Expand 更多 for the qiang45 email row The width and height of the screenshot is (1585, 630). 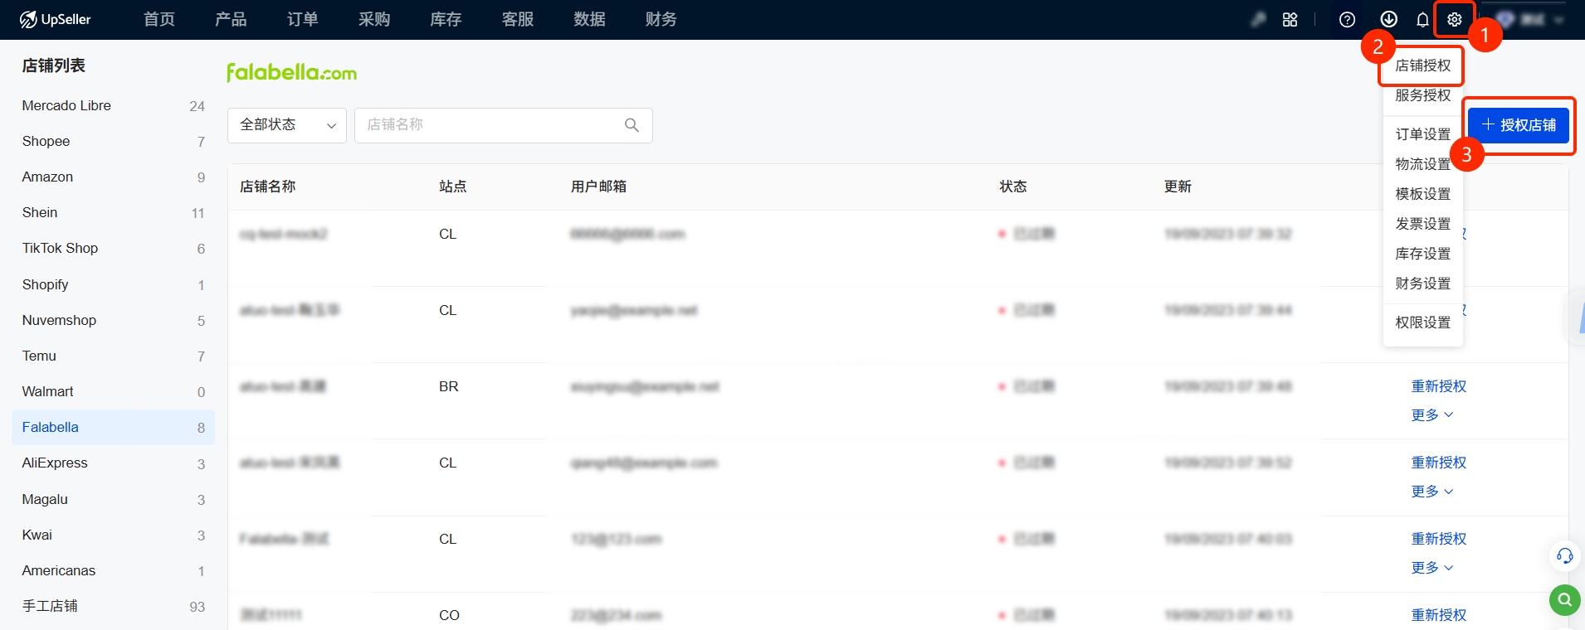[x=1432, y=492]
